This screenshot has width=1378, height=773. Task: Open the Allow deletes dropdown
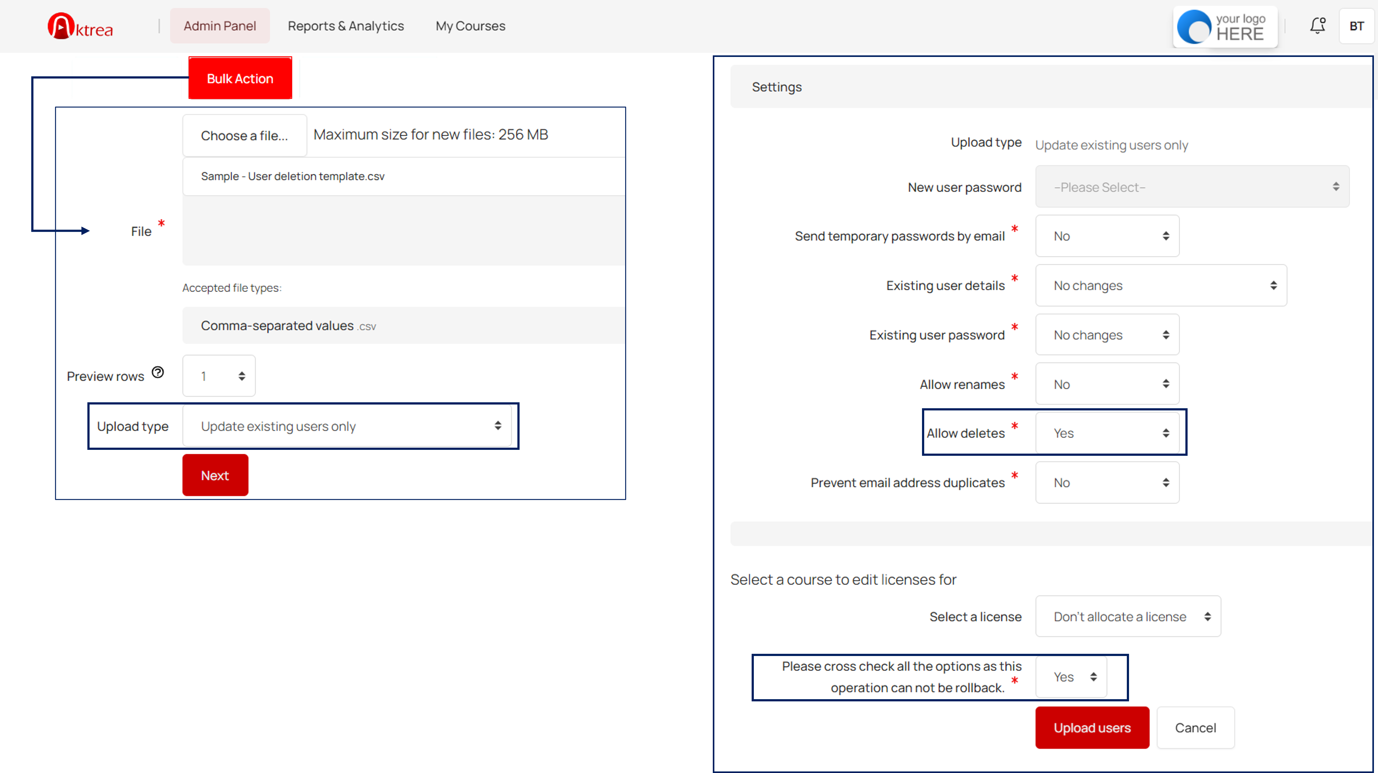click(1107, 433)
